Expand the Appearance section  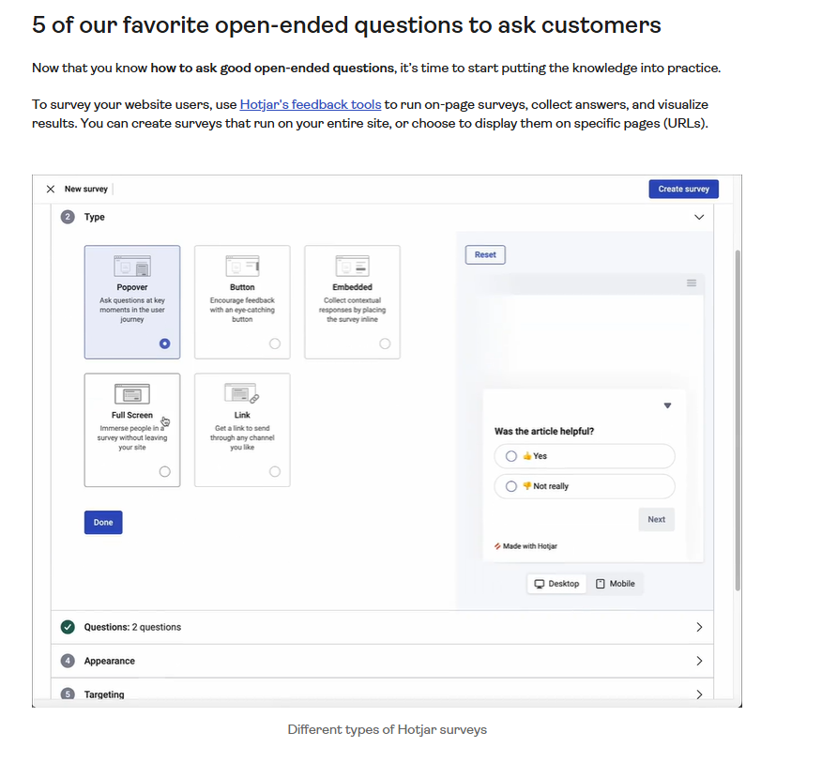click(698, 661)
